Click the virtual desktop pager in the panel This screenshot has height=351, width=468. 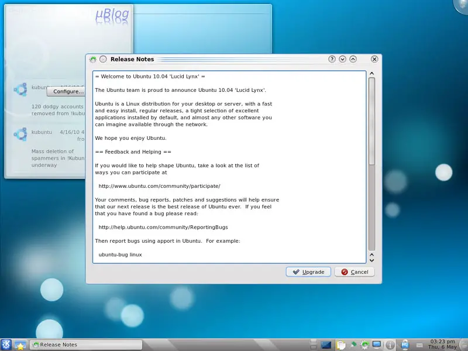click(x=313, y=345)
